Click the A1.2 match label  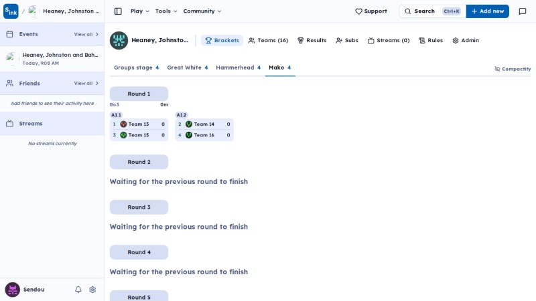click(x=182, y=115)
